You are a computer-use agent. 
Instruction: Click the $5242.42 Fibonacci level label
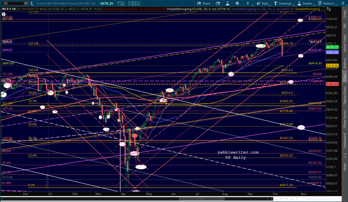pos(286,156)
